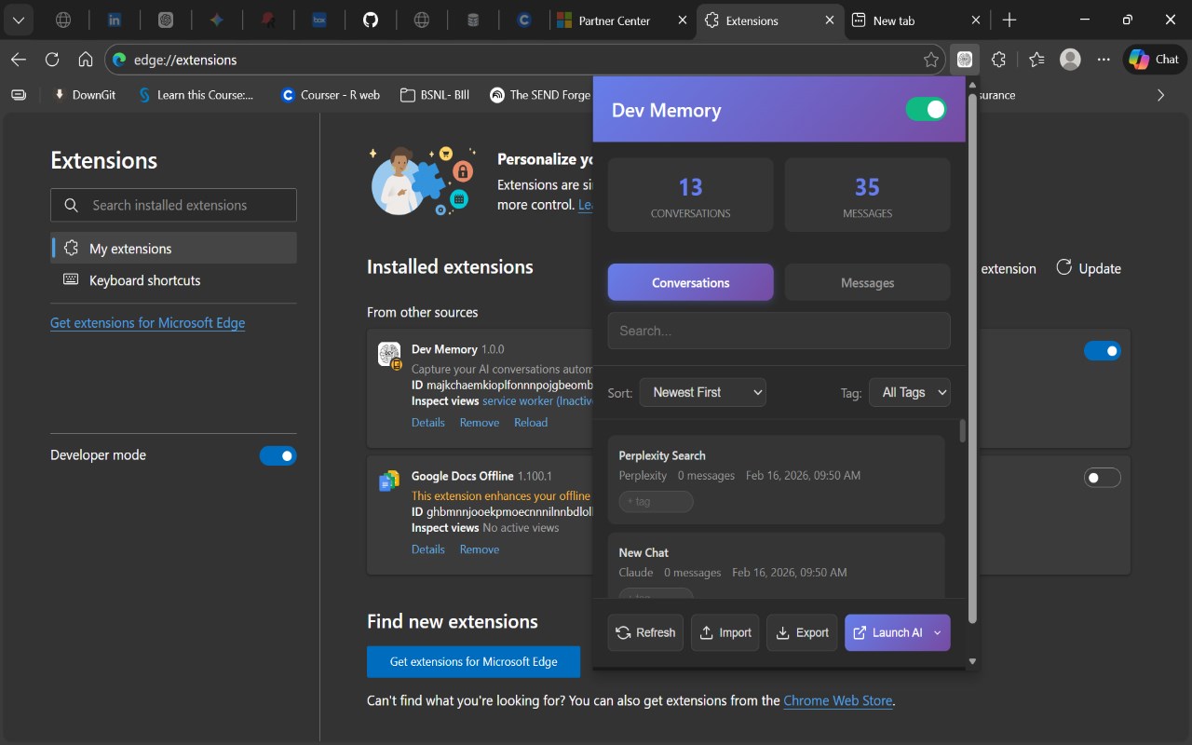Turn off Developer mode switch
Viewport: 1192px width, 745px height.
[x=278, y=455]
